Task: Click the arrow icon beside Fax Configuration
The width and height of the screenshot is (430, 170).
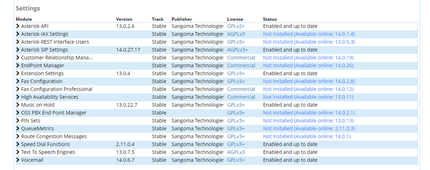Action: tap(18, 81)
